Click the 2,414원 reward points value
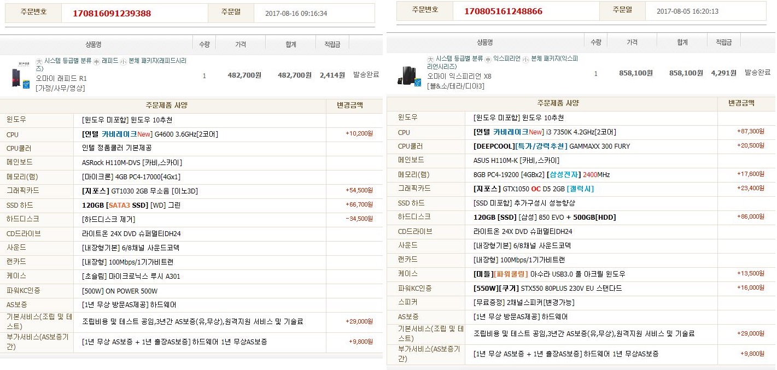 pos(332,75)
